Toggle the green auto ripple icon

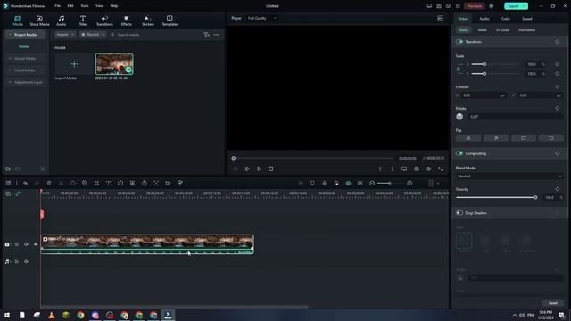tap(348, 184)
